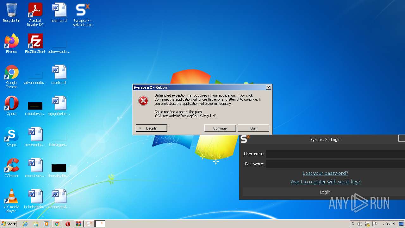
Task: Switch to the WinRAR taskbar button
Action: [79, 224]
